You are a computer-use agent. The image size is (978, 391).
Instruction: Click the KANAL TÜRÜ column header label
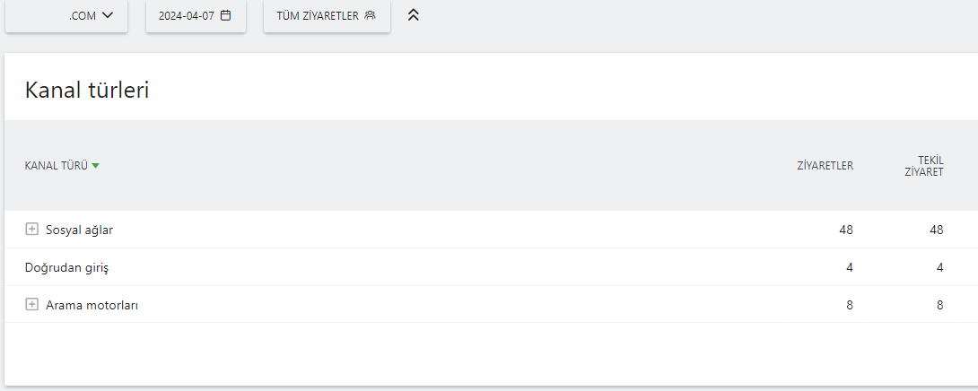(x=57, y=166)
